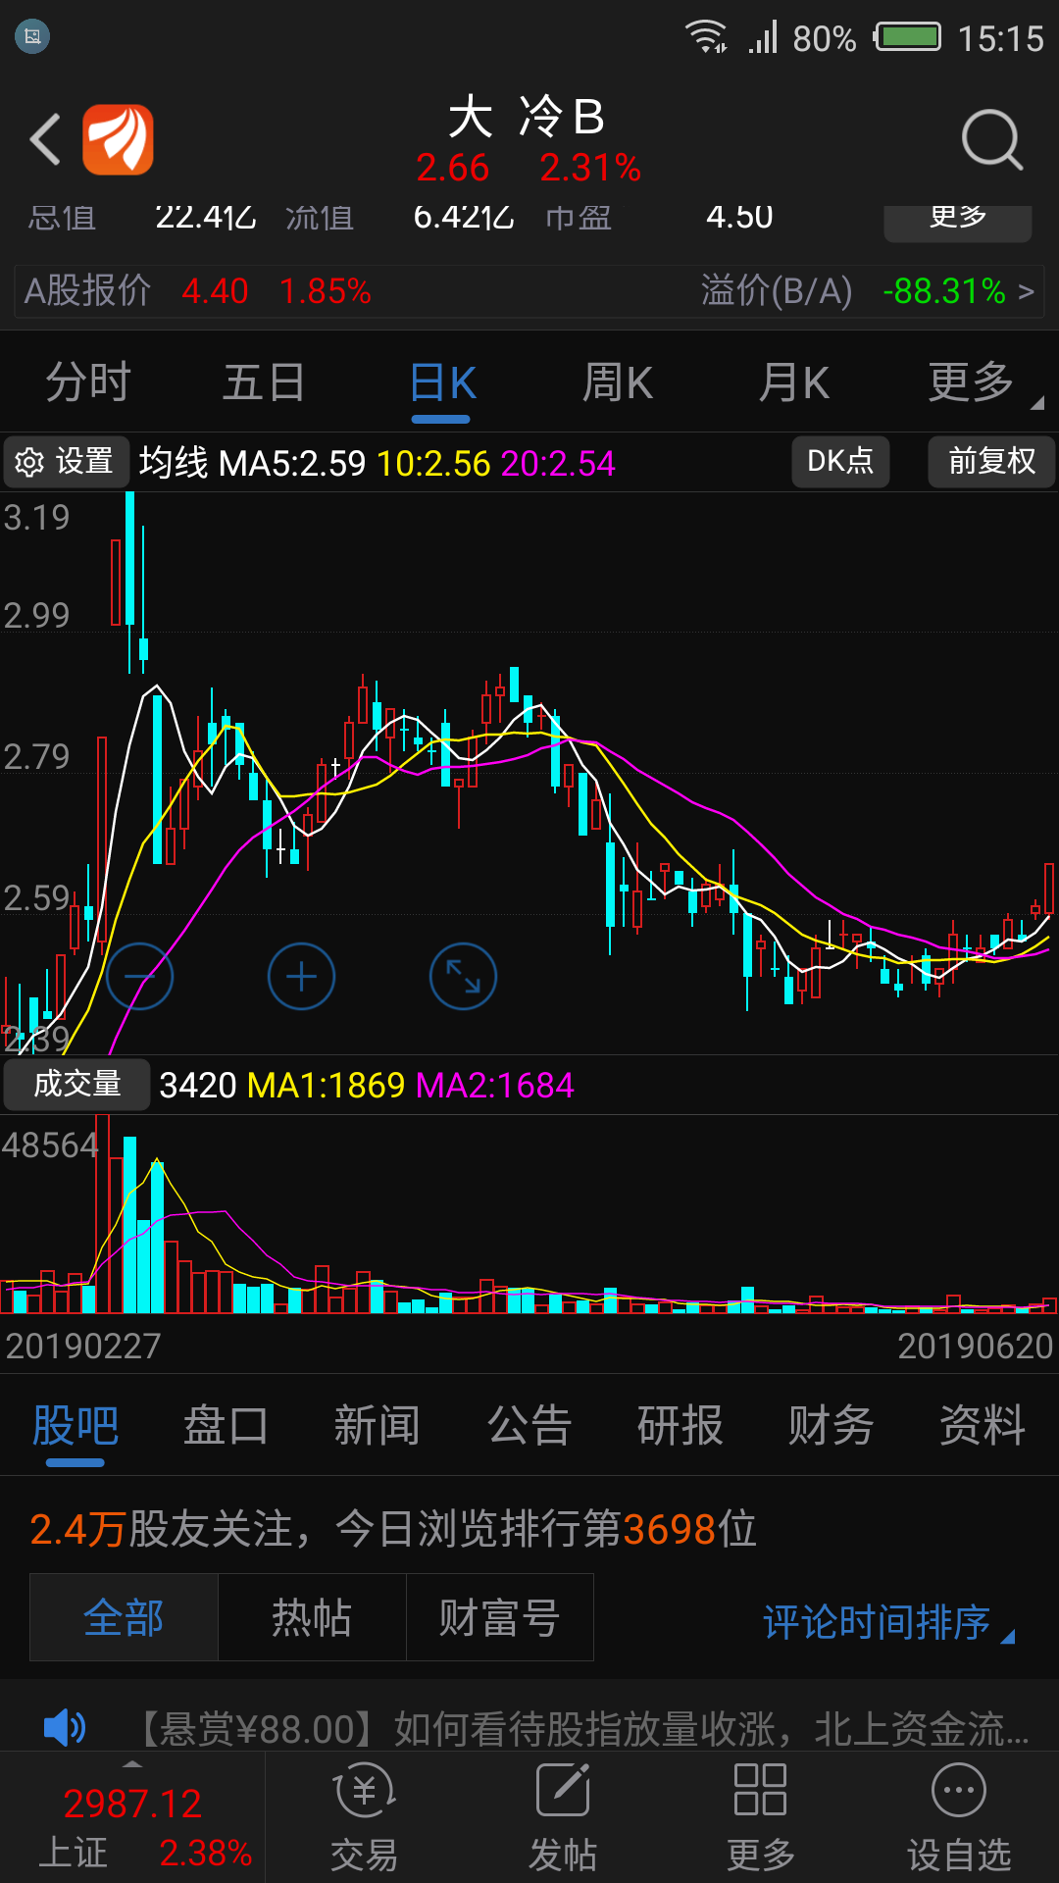Tap the 更多 button beside 市盈 value
This screenshot has width=1059, height=1883.
click(x=958, y=218)
